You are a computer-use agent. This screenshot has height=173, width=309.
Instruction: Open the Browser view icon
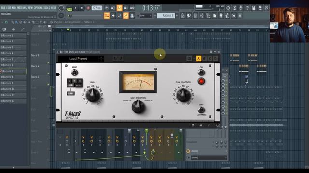(208, 16)
